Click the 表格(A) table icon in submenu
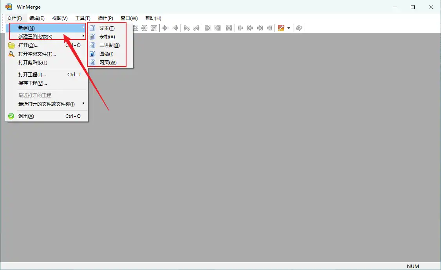This screenshot has height=270, width=441. coord(92,37)
